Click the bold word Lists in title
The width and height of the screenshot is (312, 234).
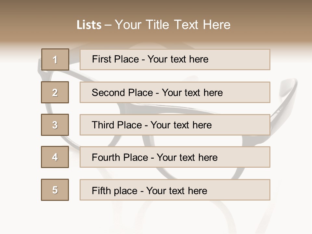click(x=89, y=25)
